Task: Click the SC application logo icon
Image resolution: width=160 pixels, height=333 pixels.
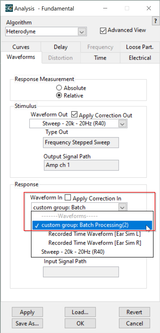Action: 9,8
